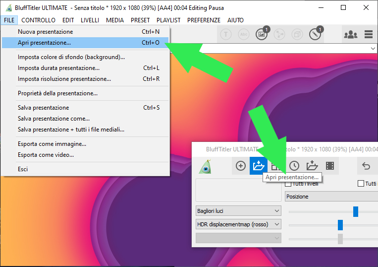Click the picture layer filter icon with badge
The height and width of the screenshot is (267, 378).
pyautogui.click(x=262, y=34)
